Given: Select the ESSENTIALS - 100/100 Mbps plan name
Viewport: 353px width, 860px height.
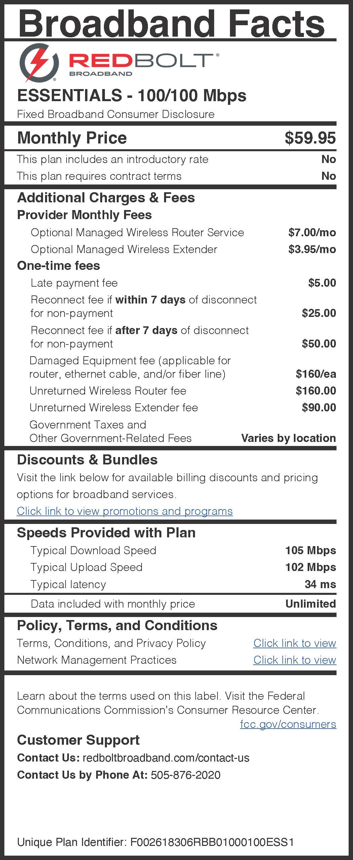Looking at the screenshot, I should (x=132, y=95).
